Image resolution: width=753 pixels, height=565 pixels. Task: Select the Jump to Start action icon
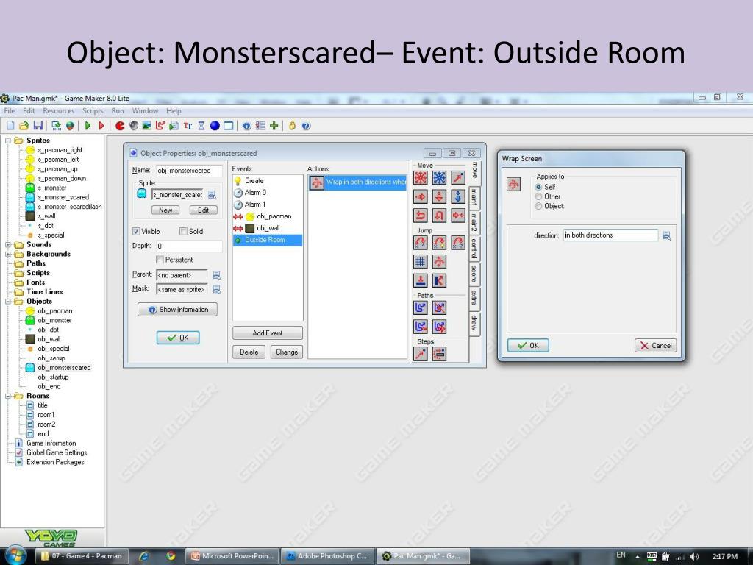pos(440,243)
